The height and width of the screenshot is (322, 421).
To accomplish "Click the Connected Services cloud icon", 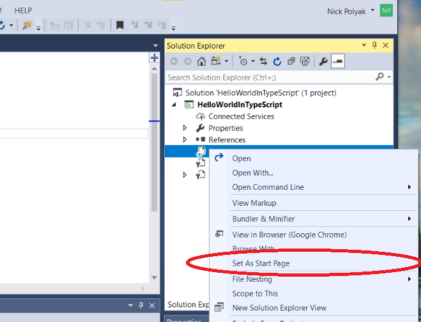I will (201, 116).
